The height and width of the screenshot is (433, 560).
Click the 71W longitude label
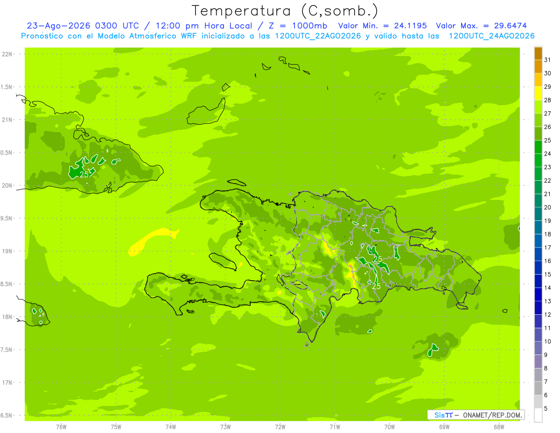point(335,427)
